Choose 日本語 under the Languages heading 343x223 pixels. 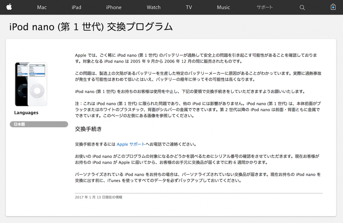[x=39, y=124]
